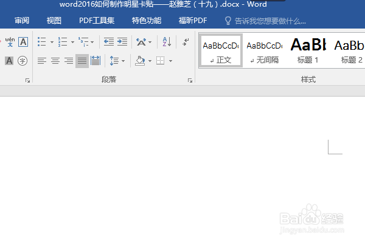Open the PDF工具集 tab
365x243 pixels.
click(x=97, y=21)
